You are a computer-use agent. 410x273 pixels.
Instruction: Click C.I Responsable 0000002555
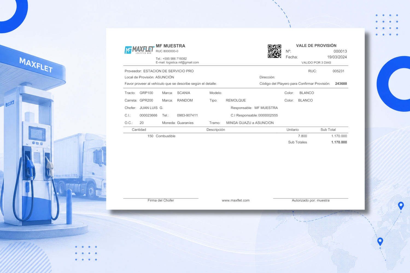[268, 115]
